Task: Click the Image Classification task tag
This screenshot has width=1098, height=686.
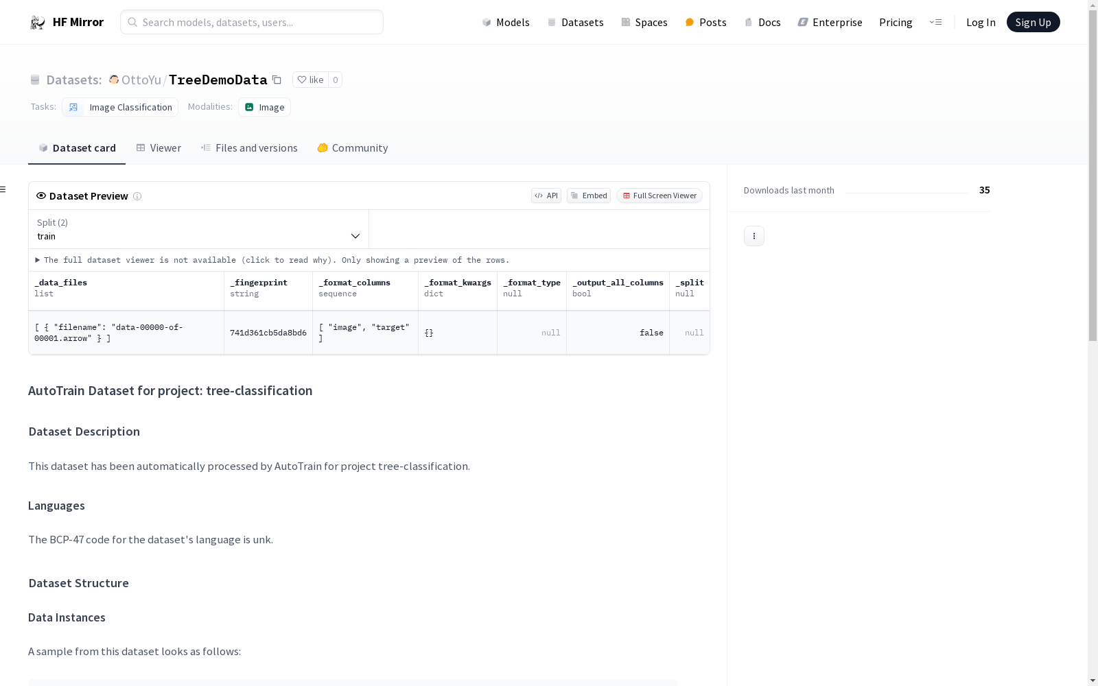Action: pyautogui.click(x=120, y=107)
